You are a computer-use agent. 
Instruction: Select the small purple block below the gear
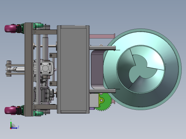92,109
